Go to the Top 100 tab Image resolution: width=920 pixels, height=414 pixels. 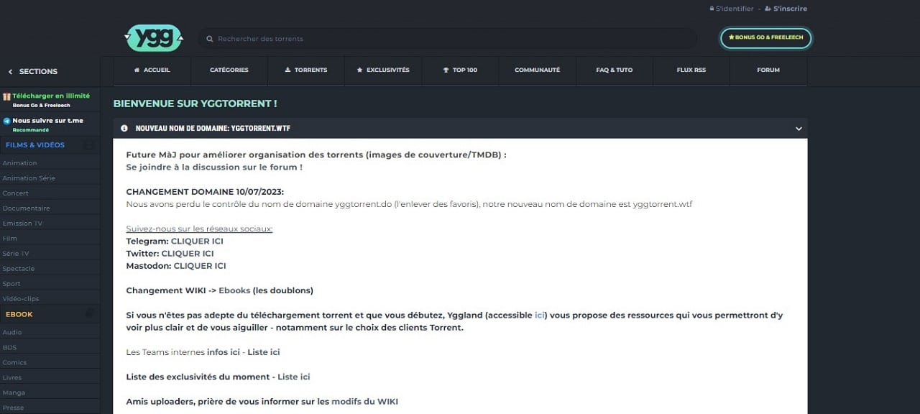pyautogui.click(x=460, y=70)
